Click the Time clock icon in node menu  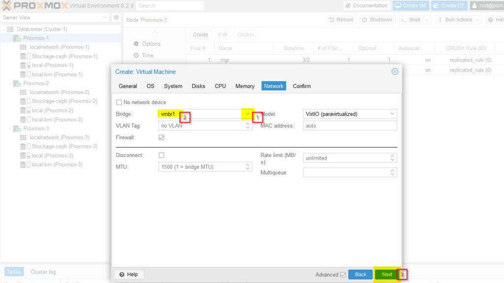136,56
